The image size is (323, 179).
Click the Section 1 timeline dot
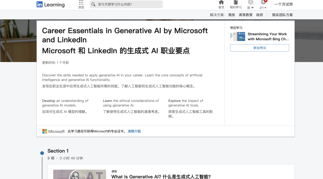(x=42, y=153)
